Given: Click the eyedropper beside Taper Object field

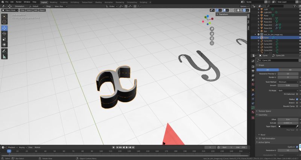Looking at the screenshot, I should (x=297, y=127).
